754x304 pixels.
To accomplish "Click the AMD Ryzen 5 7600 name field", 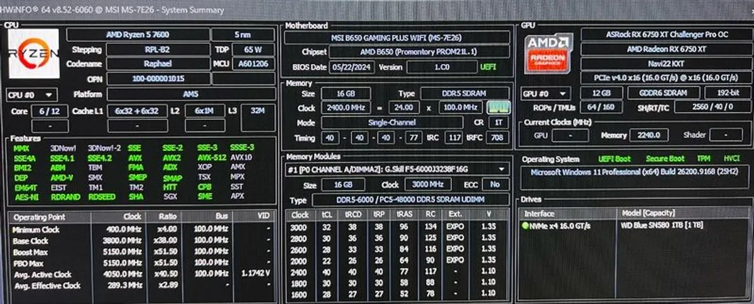I will [138, 34].
